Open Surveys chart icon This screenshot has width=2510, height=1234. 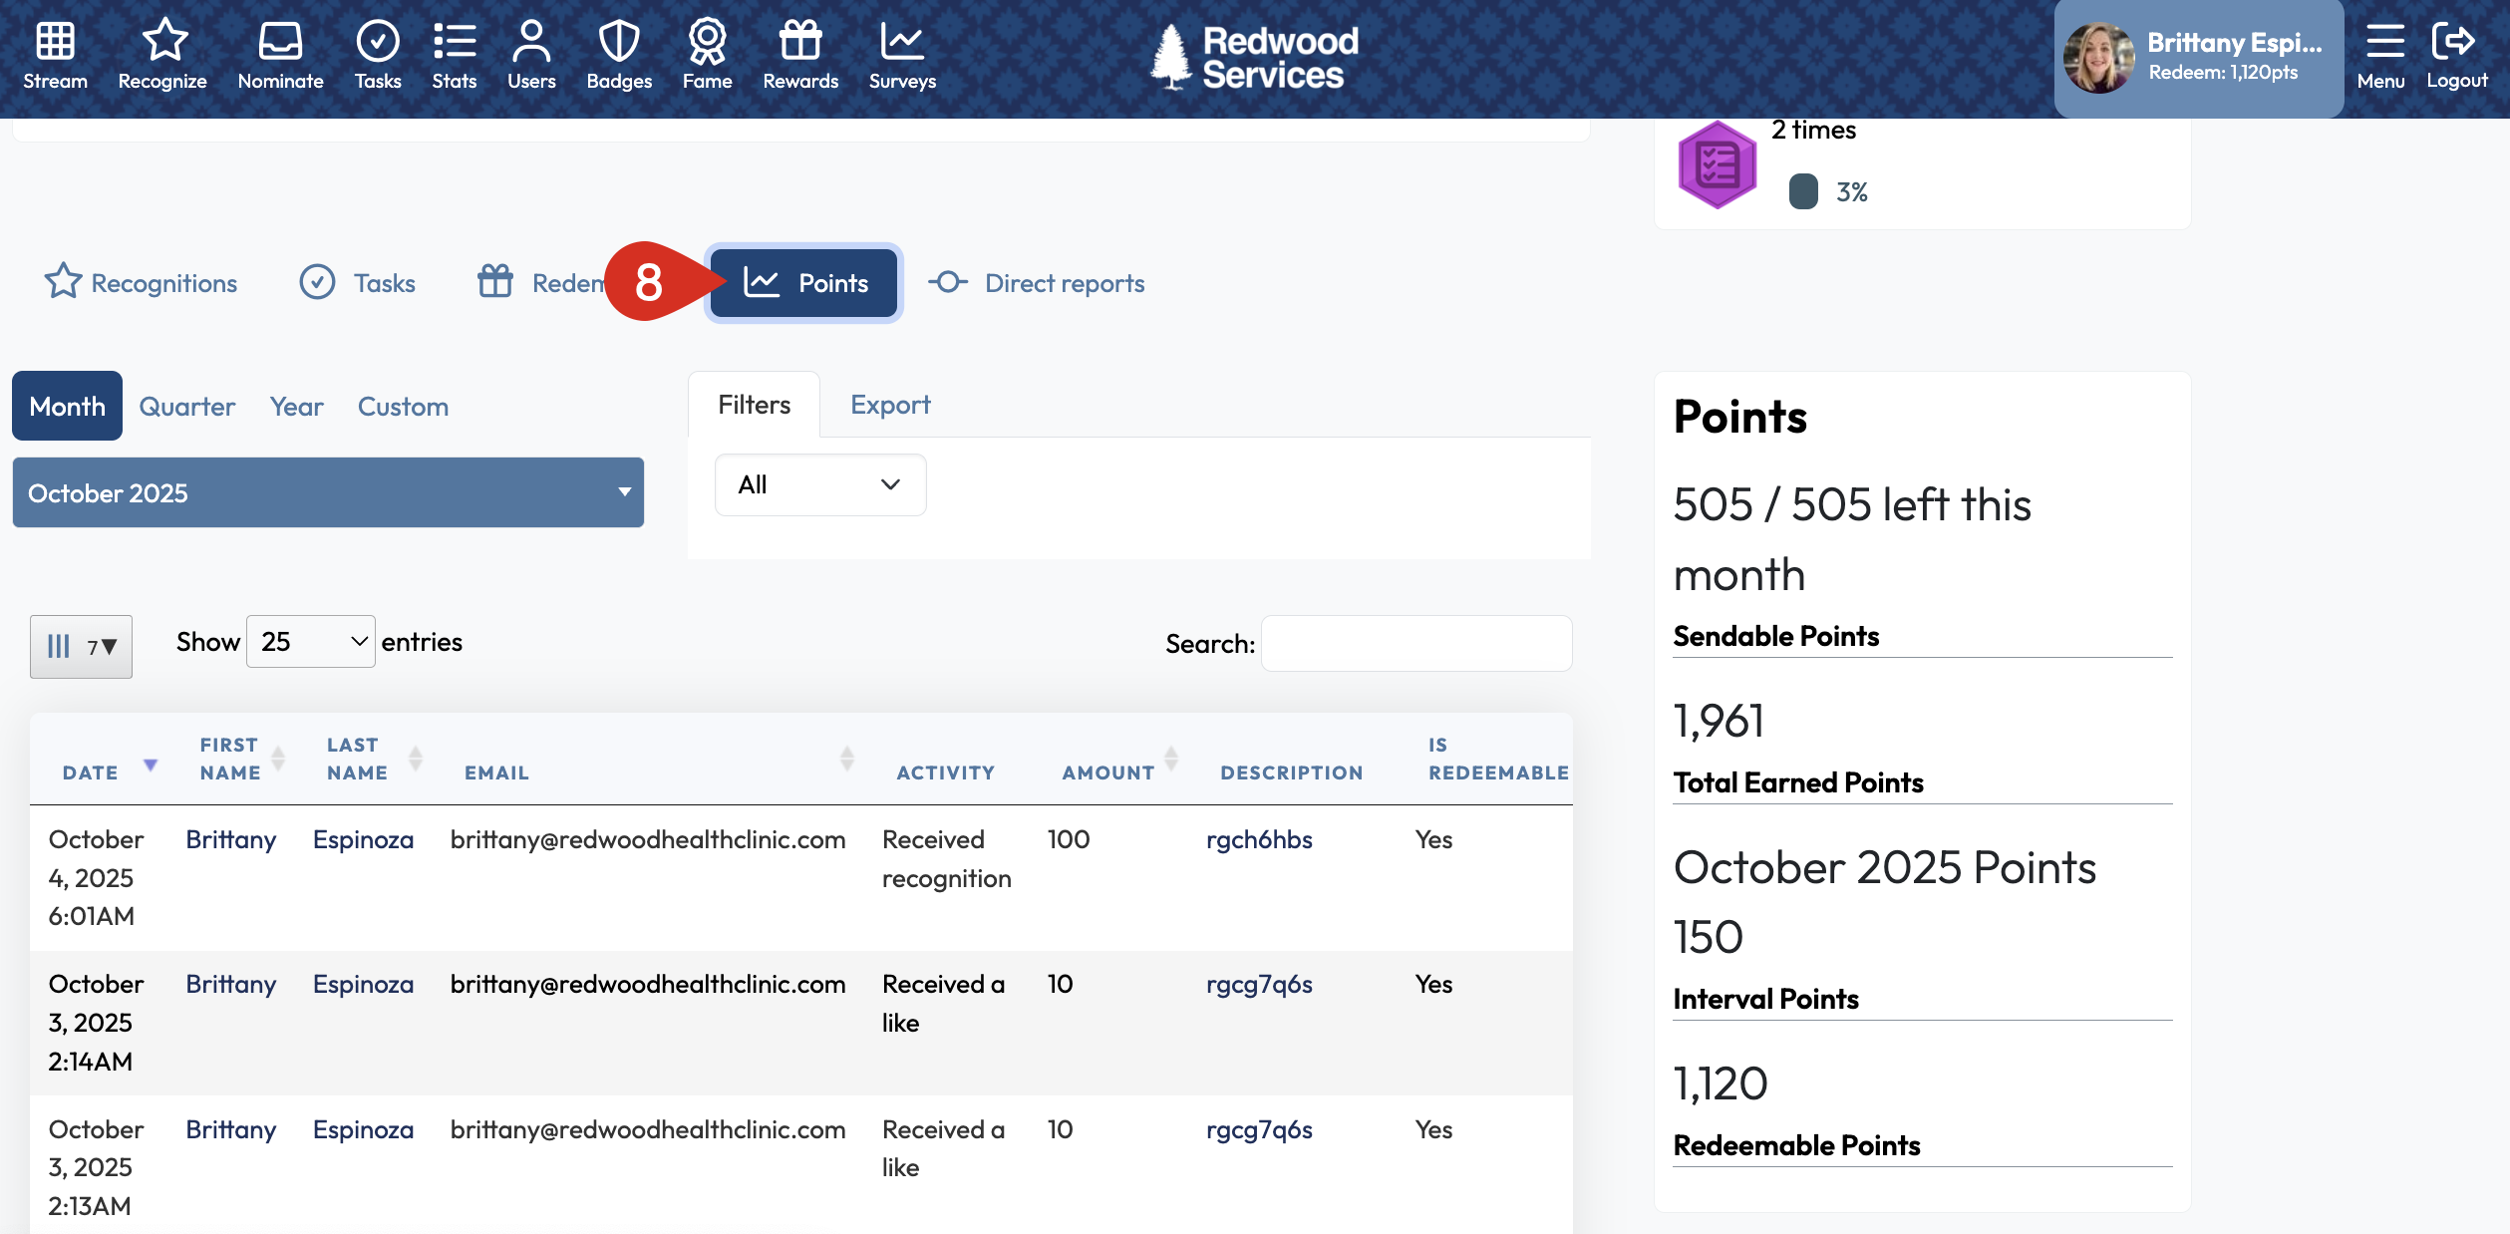(x=901, y=42)
